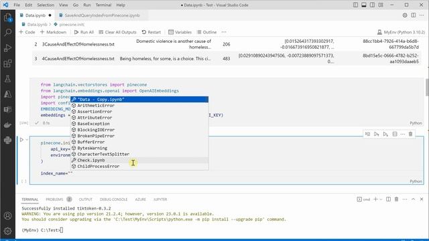
Task: Choose CharacterTextSplitter autocomplete suggestion
Action: coord(139,154)
